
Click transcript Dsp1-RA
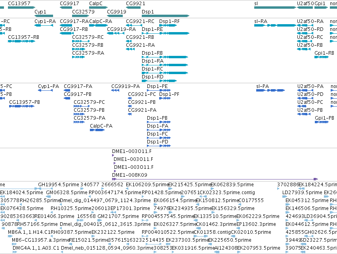(x=165, y=65)
